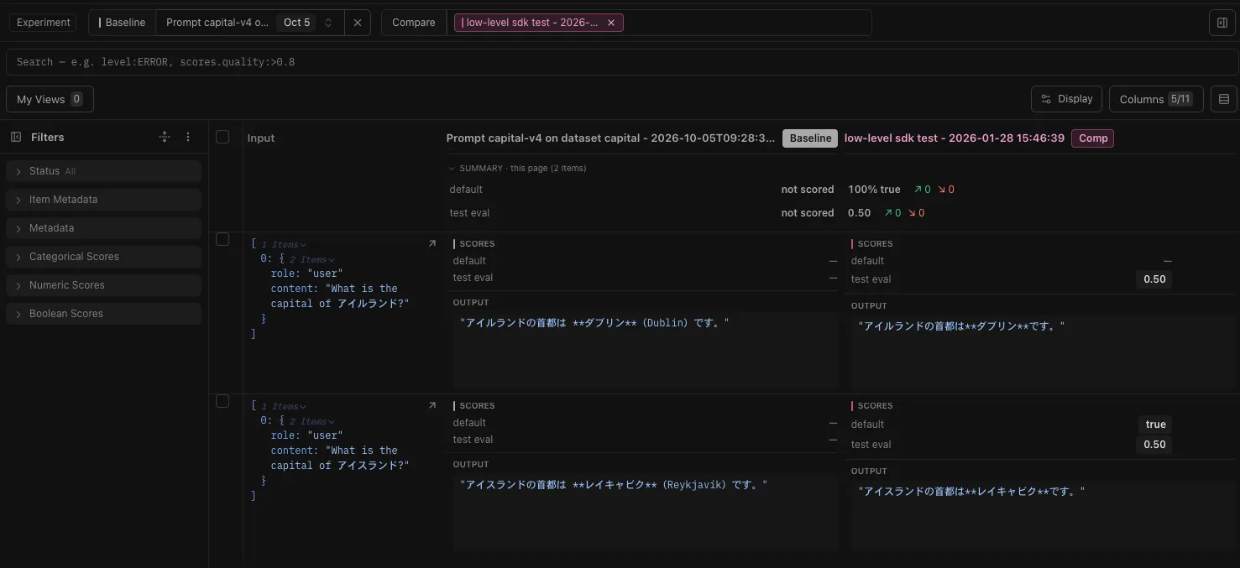
Task: Click the comparison output "アイルランドの首都は**ダブリン**です。"
Action: coord(962,326)
